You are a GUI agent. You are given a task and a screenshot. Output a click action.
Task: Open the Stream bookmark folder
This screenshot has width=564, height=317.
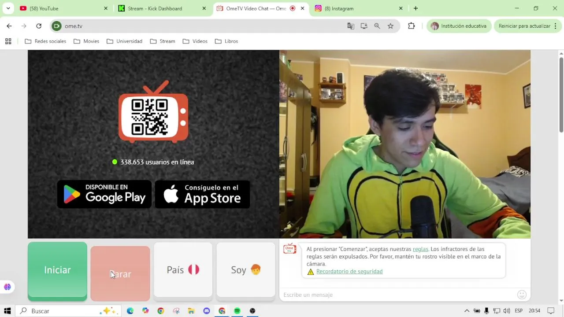(163, 41)
